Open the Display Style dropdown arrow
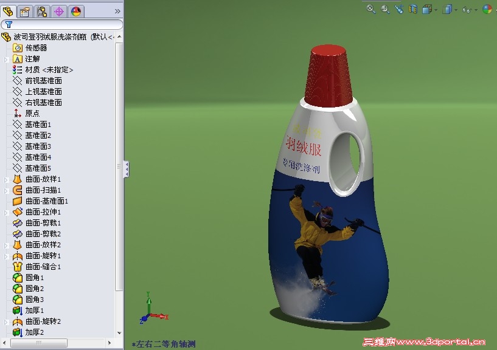This screenshot has width=497, height=350. pyautogui.click(x=456, y=10)
